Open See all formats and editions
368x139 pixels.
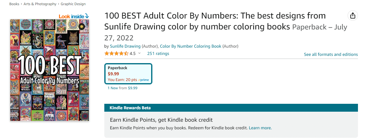(x=331, y=55)
